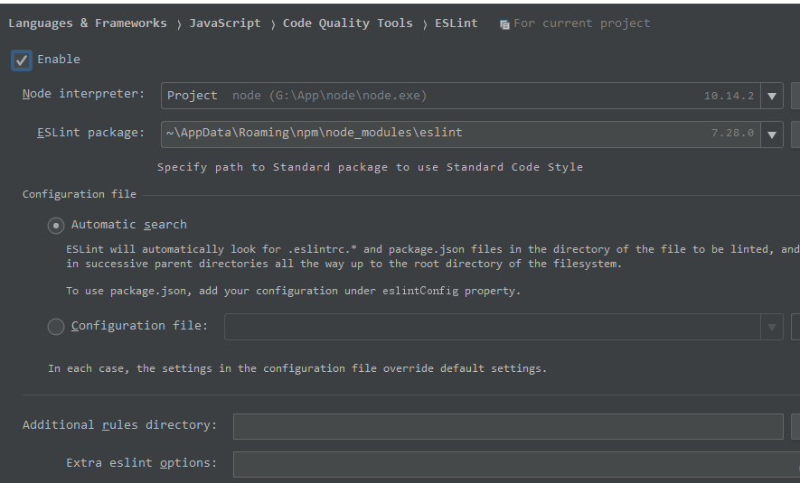This screenshot has height=483, width=800.
Task: Click the For current project icon
Action: click(x=504, y=24)
